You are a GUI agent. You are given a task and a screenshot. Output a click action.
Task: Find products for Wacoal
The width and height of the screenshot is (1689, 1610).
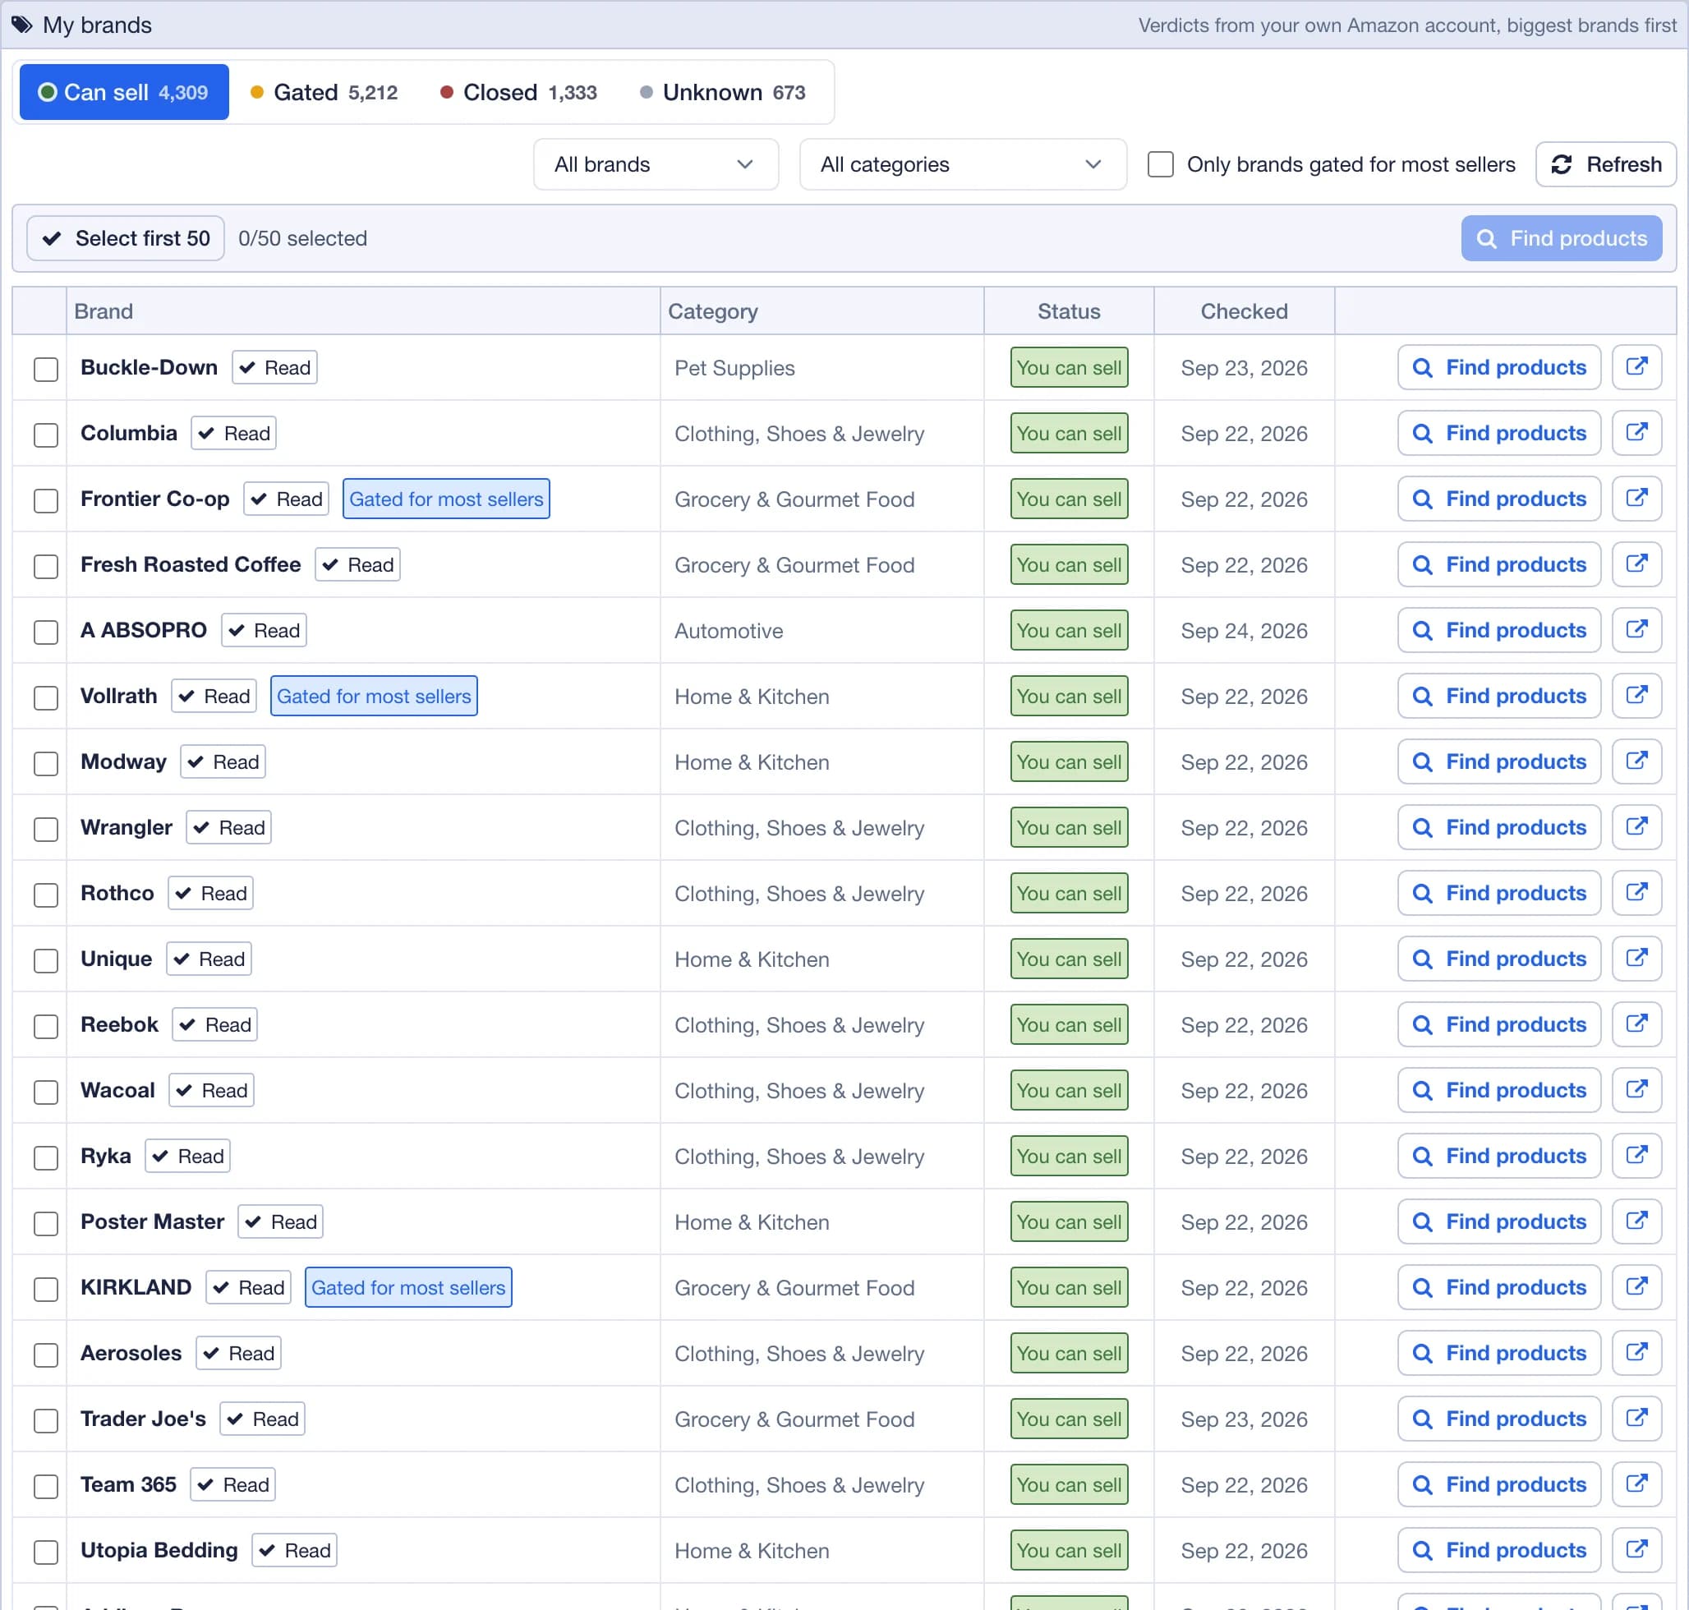pos(1498,1090)
